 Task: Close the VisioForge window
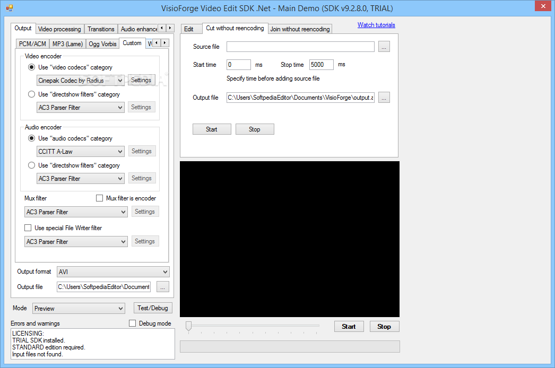pyautogui.click(x=543, y=6)
